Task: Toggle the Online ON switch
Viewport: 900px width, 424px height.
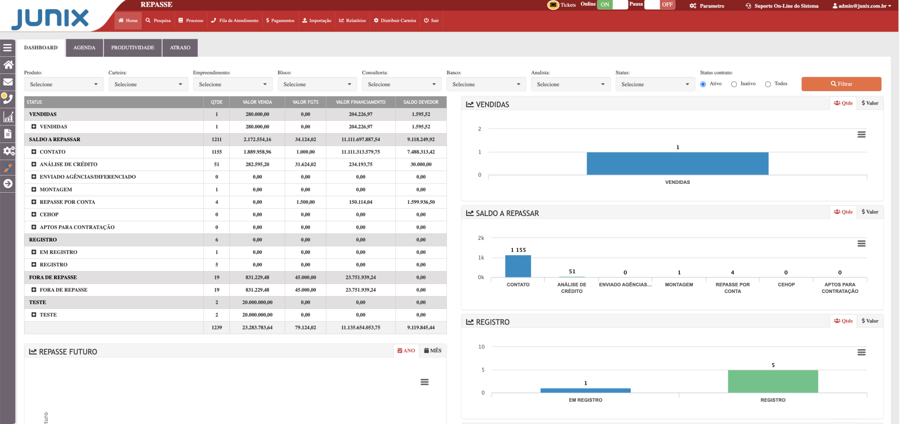Action: point(612,4)
